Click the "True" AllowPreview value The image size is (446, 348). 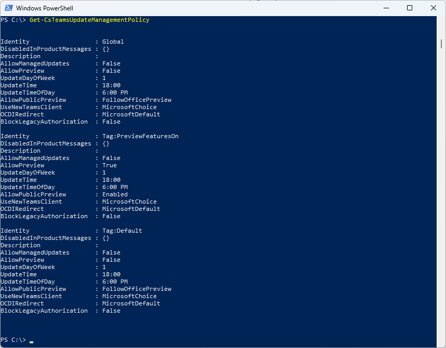(x=110, y=165)
